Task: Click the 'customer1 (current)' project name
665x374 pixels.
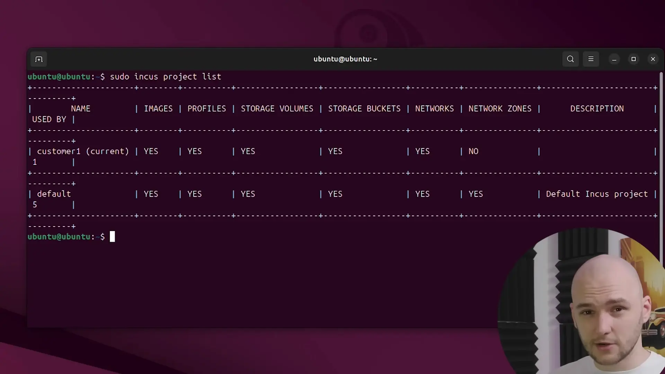Action: 83,151
